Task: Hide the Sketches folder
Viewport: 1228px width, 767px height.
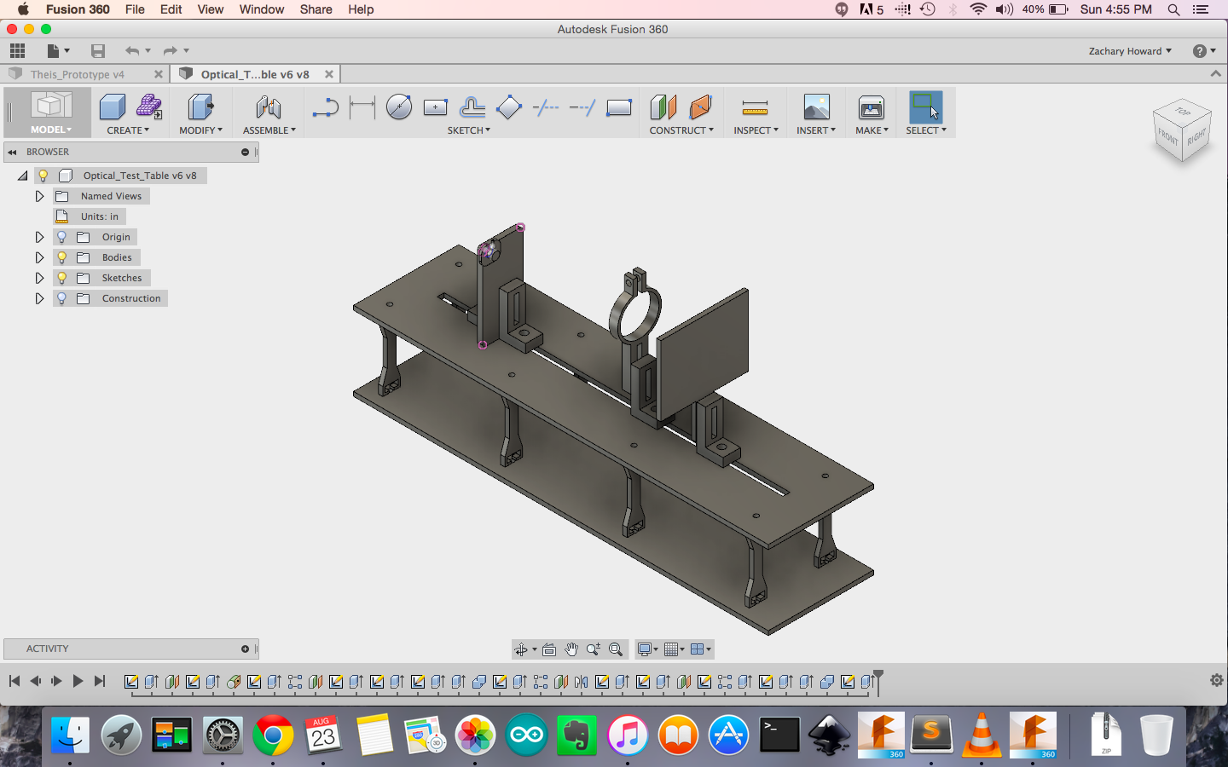Action: (x=61, y=277)
